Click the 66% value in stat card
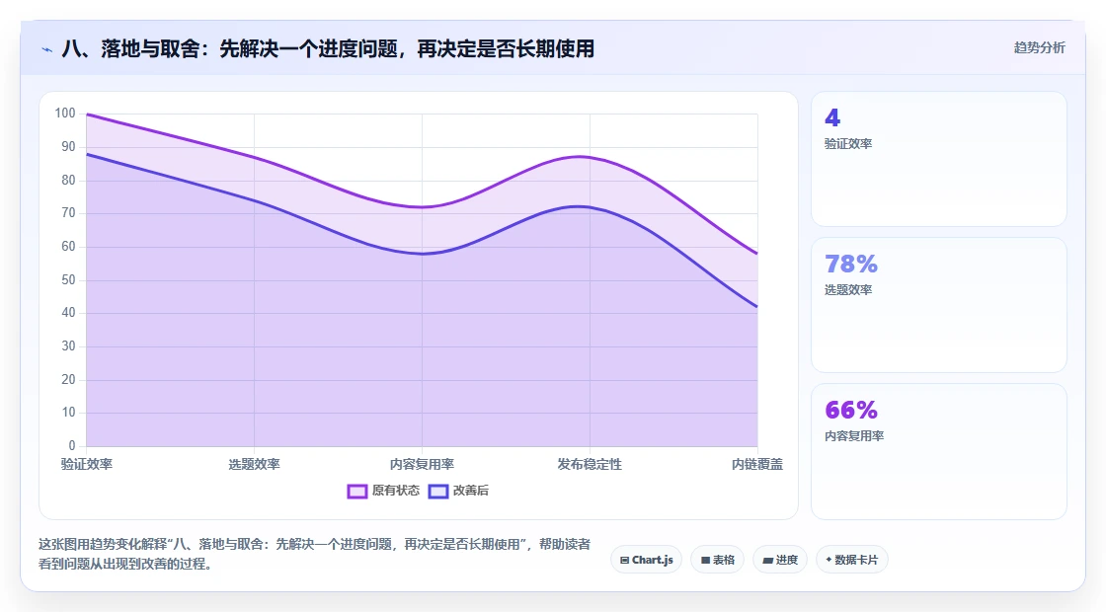 (851, 411)
